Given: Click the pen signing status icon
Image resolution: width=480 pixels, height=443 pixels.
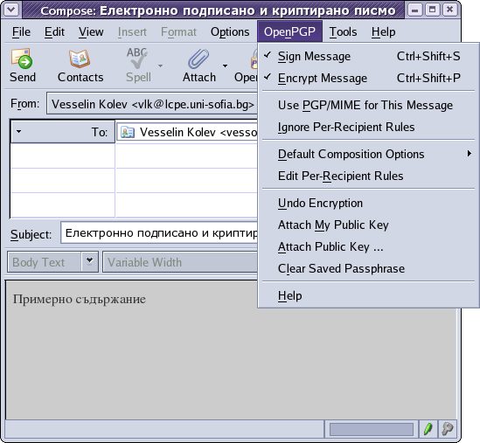Looking at the screenshot, I should coord(428,429).
